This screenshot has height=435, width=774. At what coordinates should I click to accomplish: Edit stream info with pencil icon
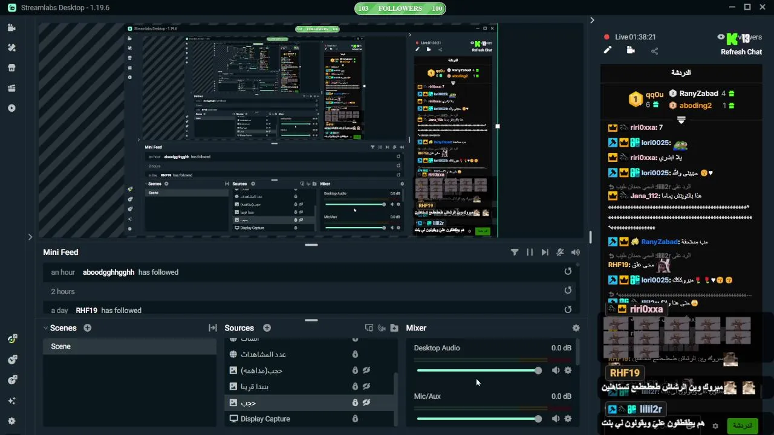608,51
